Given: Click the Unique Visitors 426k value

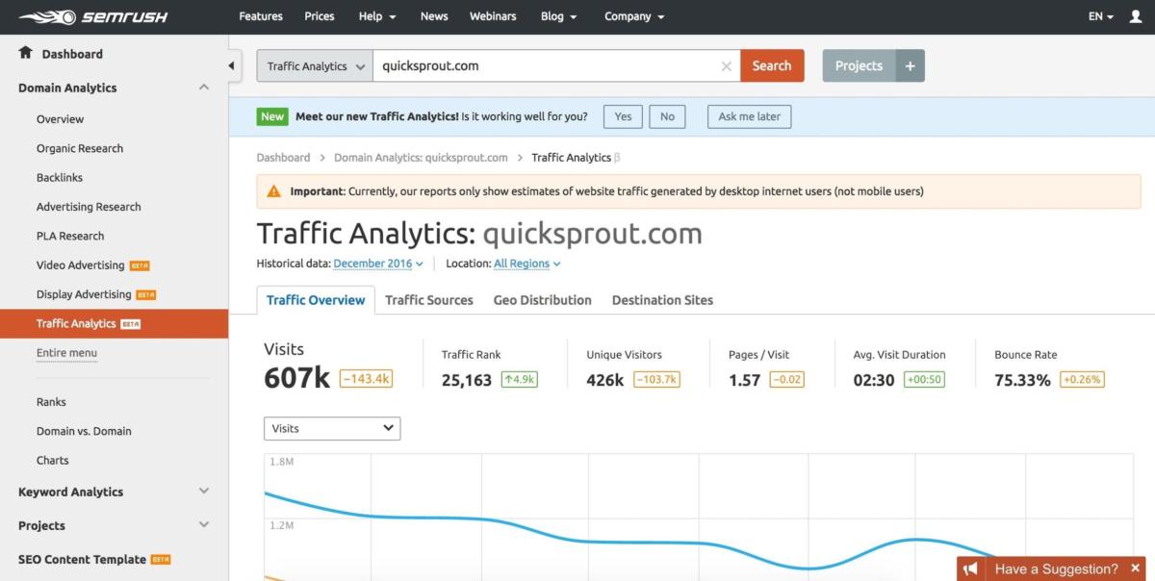Looking at the screenshot, I should pyautogui.click(x=605, y=380).
